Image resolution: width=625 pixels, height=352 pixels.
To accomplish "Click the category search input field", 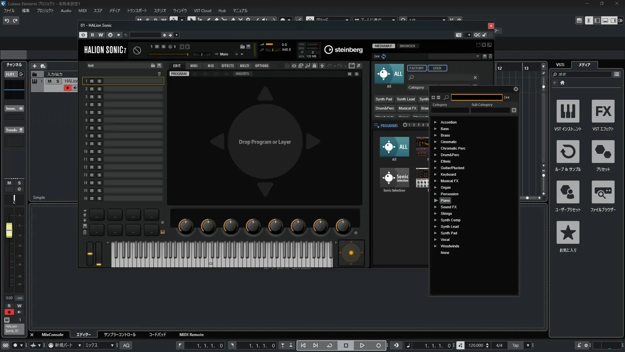I will pos(476,97).
